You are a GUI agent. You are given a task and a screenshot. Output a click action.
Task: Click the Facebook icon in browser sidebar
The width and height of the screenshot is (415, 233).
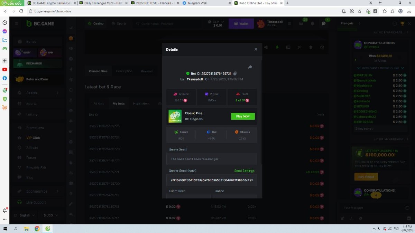[x=5, y=78]
